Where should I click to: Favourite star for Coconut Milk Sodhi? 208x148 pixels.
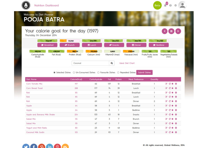pyautogui.click(x=172, y=132)
